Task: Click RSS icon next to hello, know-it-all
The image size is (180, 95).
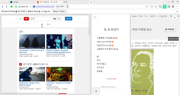Action: point(112,42)
